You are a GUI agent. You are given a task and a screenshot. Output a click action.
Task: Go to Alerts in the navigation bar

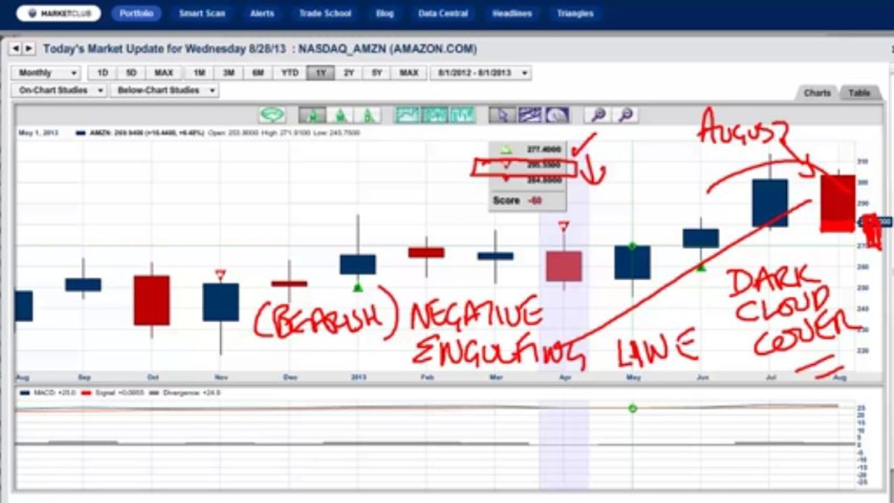(x=262, y=13)
